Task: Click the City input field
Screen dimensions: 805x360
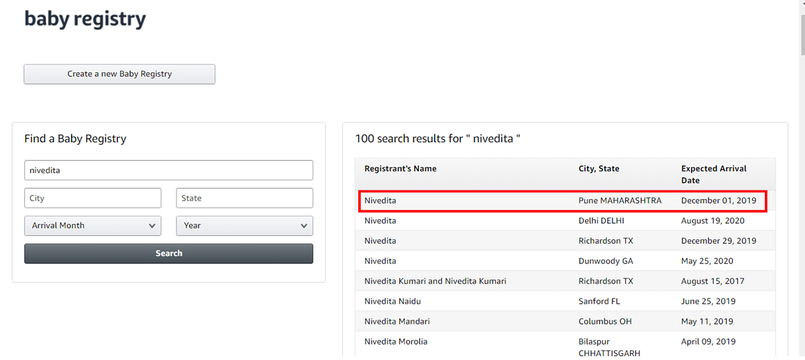Action: point(93,198)
